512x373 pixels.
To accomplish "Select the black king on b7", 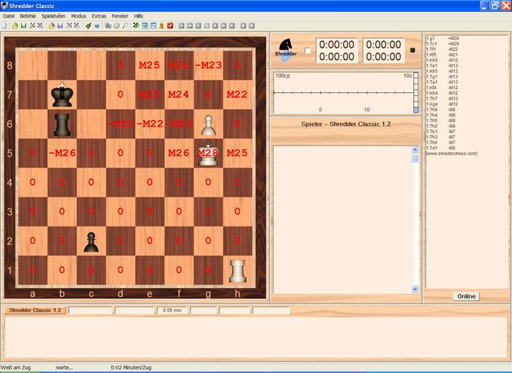I will pos(62,94).
